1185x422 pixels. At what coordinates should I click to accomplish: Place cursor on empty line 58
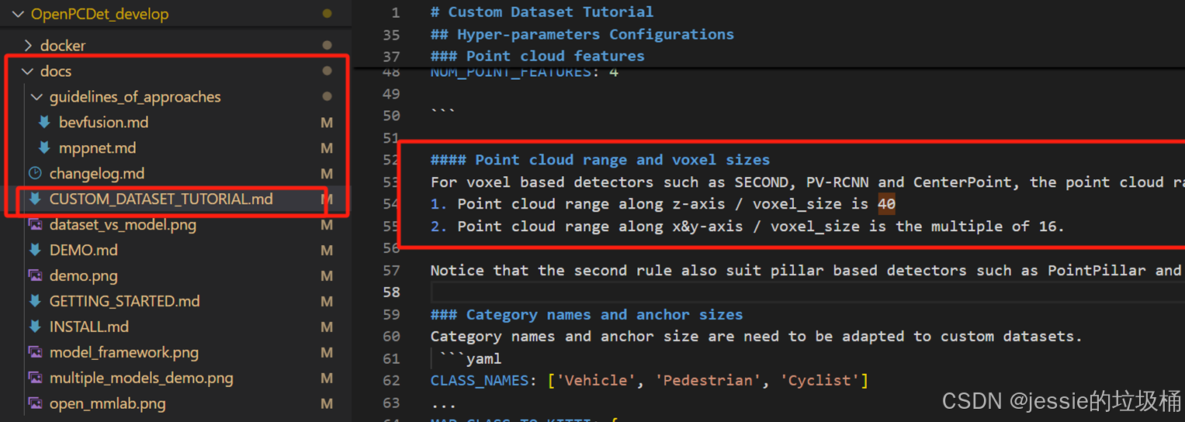807,292
